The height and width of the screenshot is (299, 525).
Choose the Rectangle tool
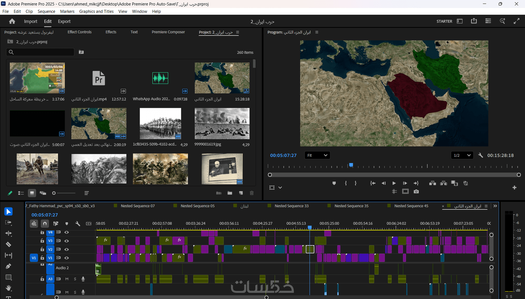(8, 277)
